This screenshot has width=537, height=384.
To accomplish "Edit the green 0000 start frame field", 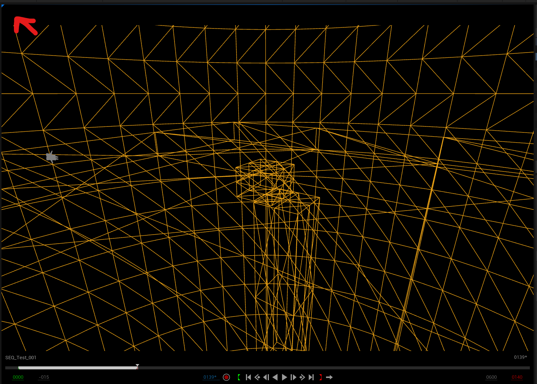I will [x=18, y=377].
